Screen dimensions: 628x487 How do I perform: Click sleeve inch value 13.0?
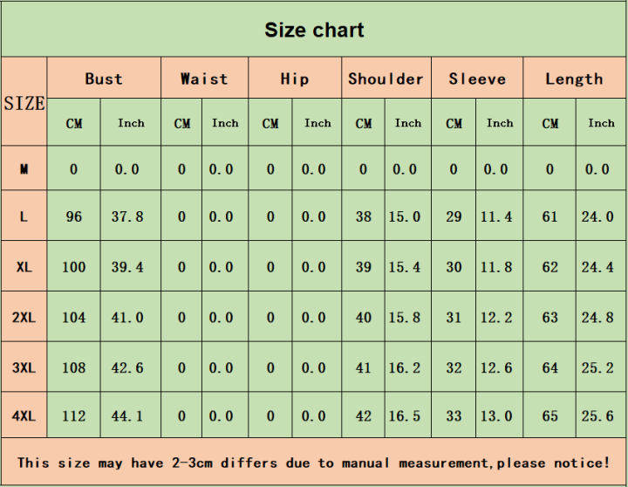[x=496, y=416]
